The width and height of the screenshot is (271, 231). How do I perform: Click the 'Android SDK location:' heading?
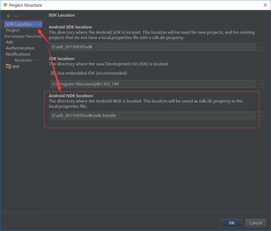[70, 27]
